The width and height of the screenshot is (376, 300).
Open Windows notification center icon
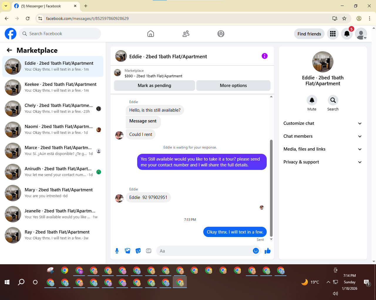click(367, 282)
